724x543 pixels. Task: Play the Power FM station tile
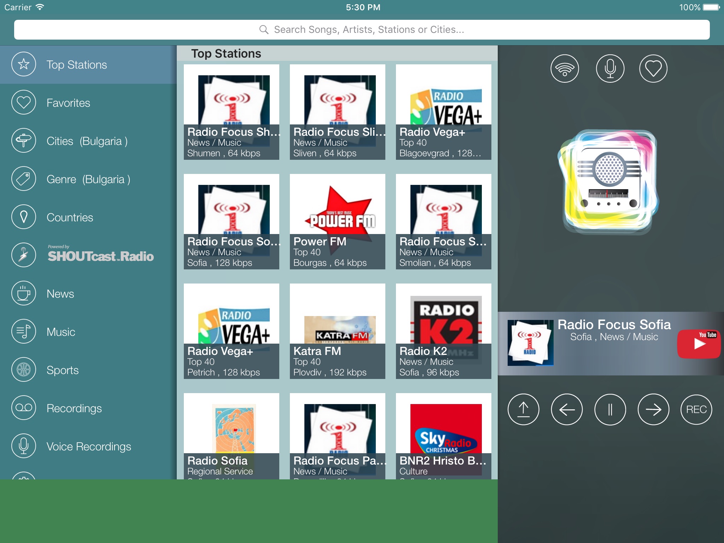pyautogui.click(x=337, y=222)
